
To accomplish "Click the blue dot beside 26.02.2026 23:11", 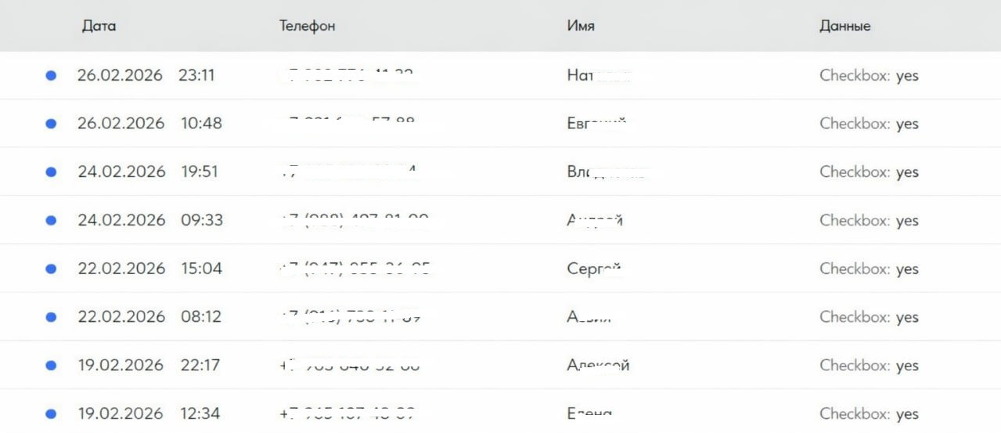I will pos(51,76).
